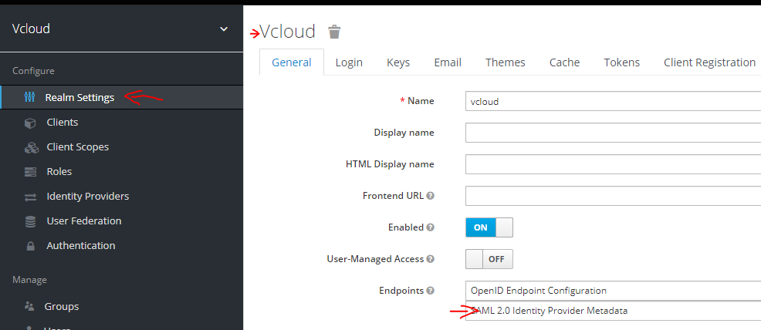761x330 pixels.
Task: Click the Frontend URL help icon
Action: click(430, 196)
